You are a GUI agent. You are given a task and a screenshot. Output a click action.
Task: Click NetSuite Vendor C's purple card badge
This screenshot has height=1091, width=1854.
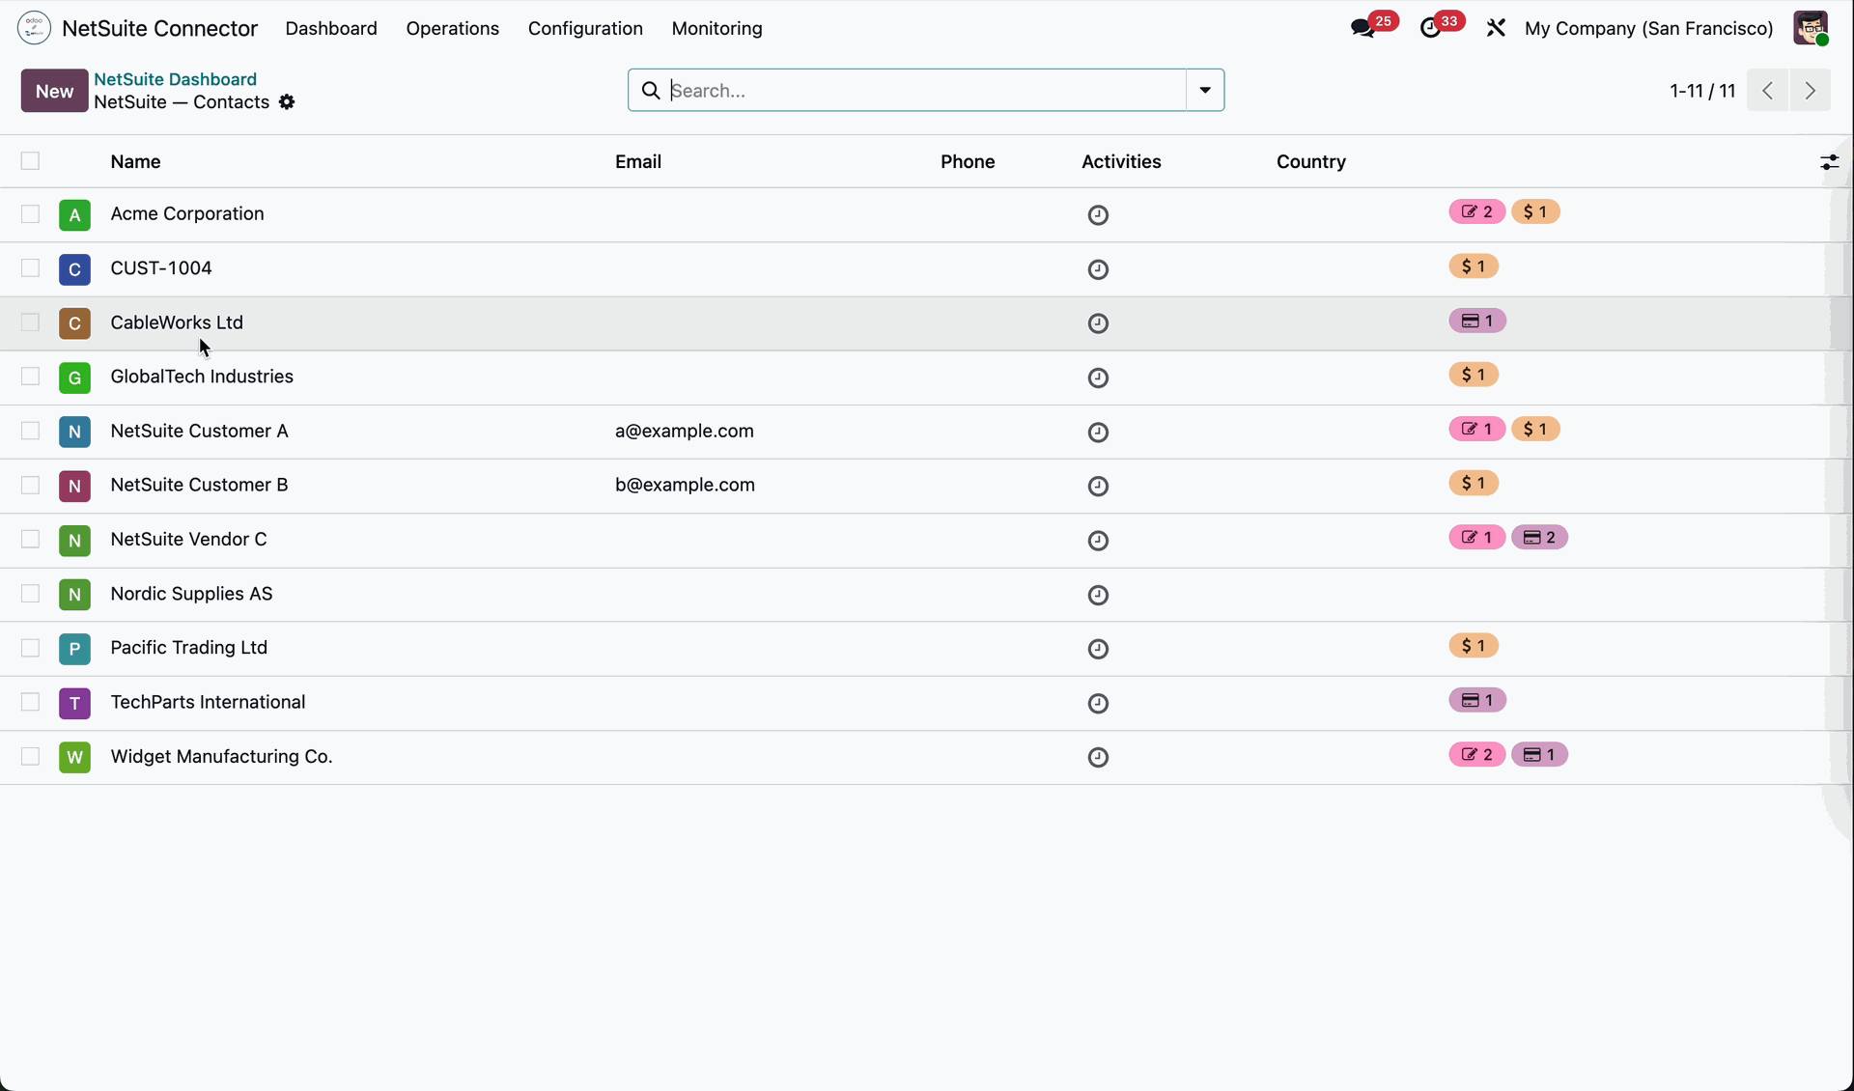coord(1539,538)
